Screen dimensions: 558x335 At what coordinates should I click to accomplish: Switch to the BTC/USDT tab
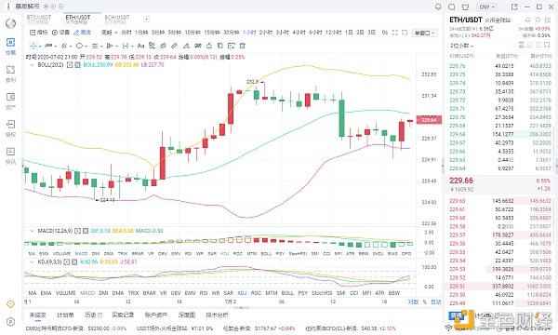(x=39, y=19)
